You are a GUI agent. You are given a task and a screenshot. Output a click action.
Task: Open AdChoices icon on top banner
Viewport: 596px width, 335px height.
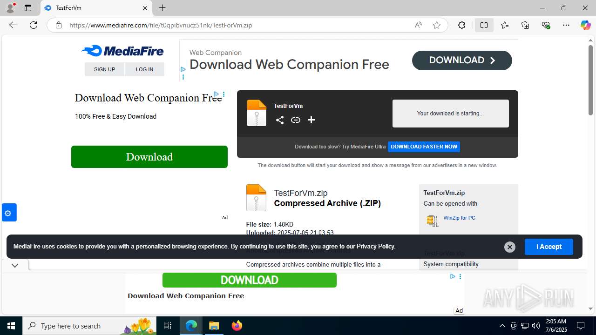coord(183,69)
